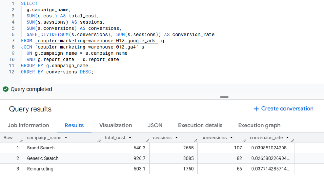Click the sessions column resize handle icon
The image size is (324, 176).
click(196, 140)
